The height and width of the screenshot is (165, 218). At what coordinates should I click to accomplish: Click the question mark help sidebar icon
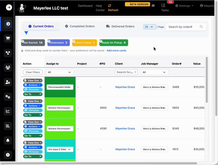coord(8,155)
